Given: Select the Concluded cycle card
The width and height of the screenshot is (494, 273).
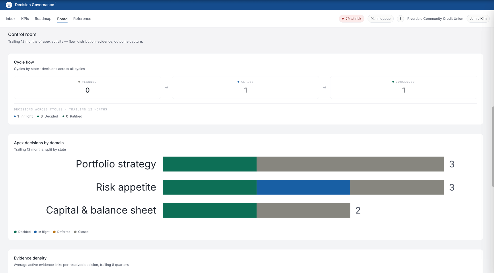Looking at the screenshot, I should [x=403, y=87].
